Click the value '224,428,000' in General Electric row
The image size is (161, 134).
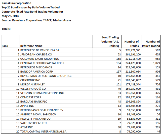tap(133, 63)
